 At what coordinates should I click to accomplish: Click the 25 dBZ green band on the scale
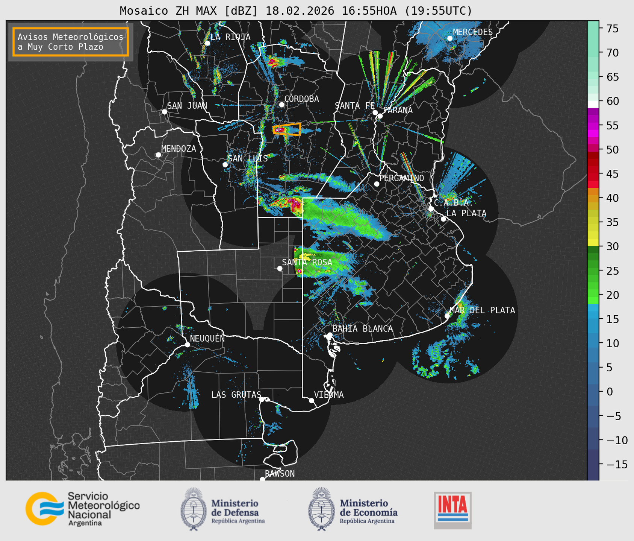pyautogui.click(x=593, y=271)
